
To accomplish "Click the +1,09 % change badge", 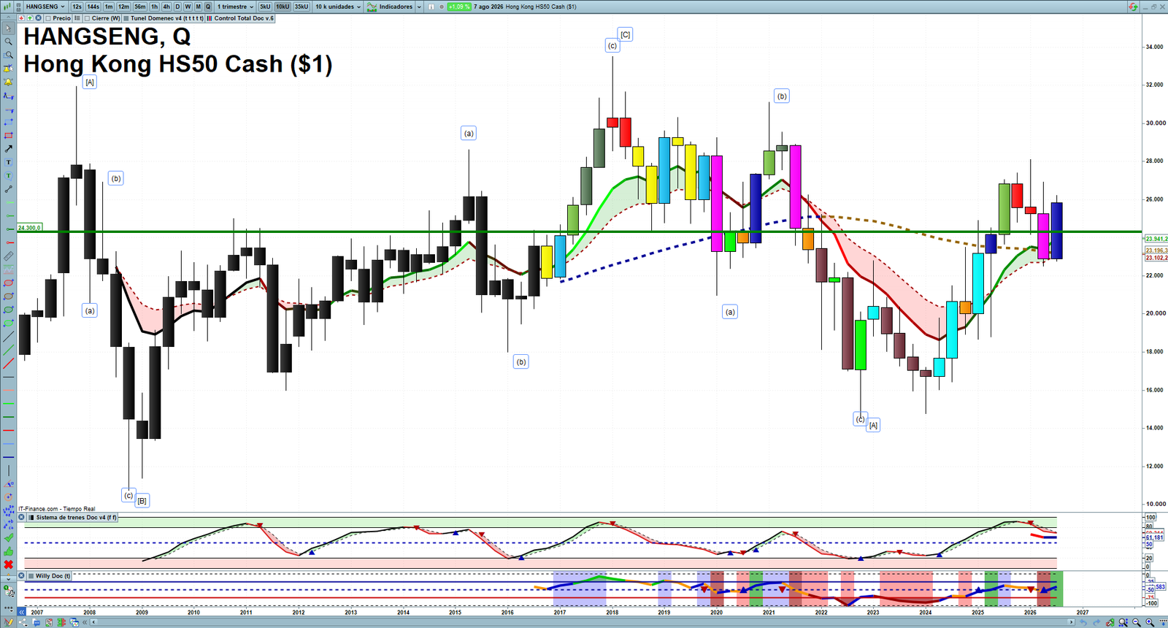I will [458, 7].
